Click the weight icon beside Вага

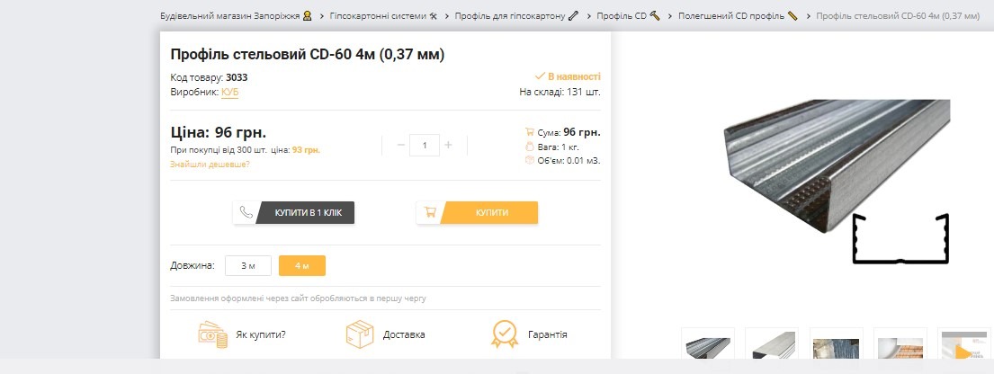click(x=530, y=147)
